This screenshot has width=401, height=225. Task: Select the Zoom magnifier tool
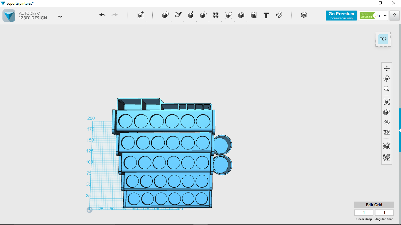coord(387,89)
